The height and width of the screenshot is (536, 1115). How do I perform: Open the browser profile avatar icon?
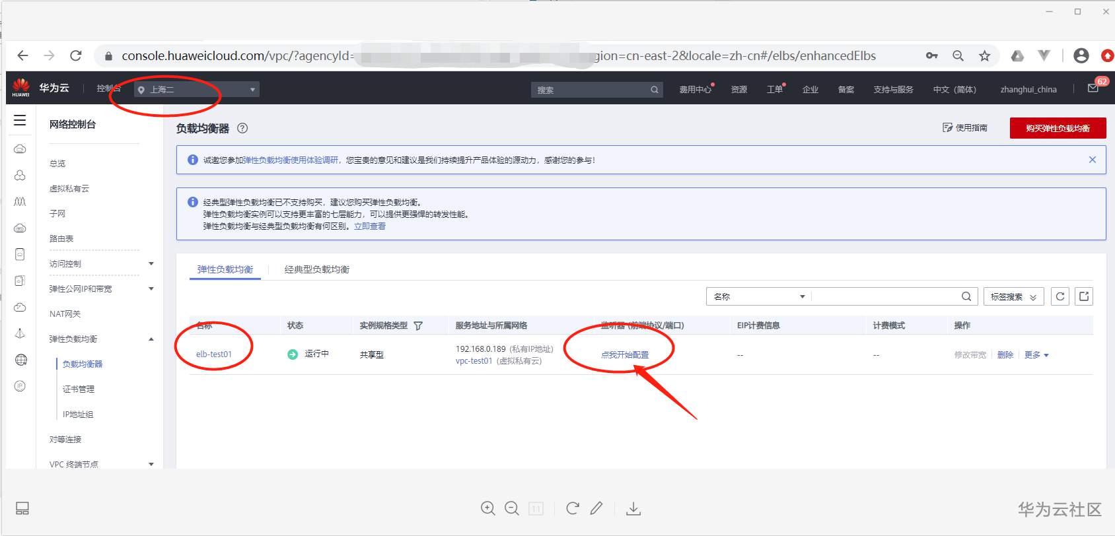click(x=1081, y=56)
